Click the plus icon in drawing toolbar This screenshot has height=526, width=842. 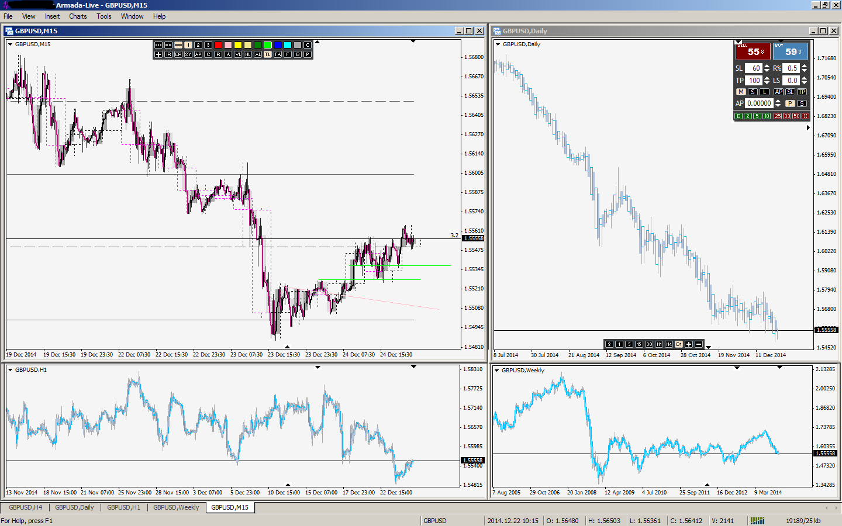tap(158, 54)
